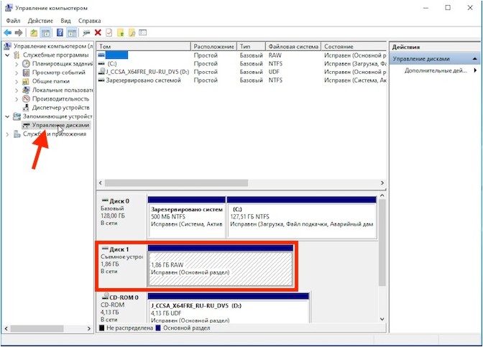This screenshot has height=347, width=483.
Task: Click the Performance icon in tree
Action: [x=26, y=99]
